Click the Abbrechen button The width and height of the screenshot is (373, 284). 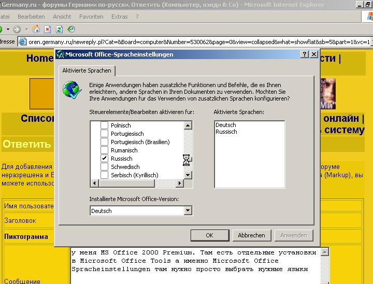(x=251, y=235)
